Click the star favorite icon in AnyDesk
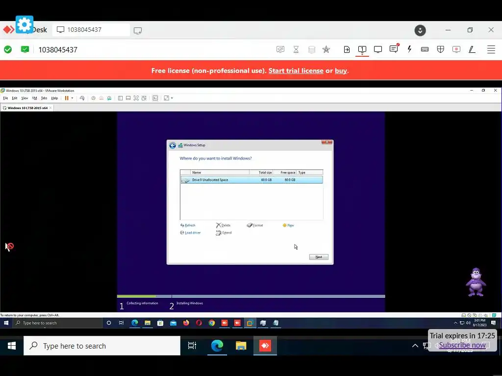 (326, 49)
